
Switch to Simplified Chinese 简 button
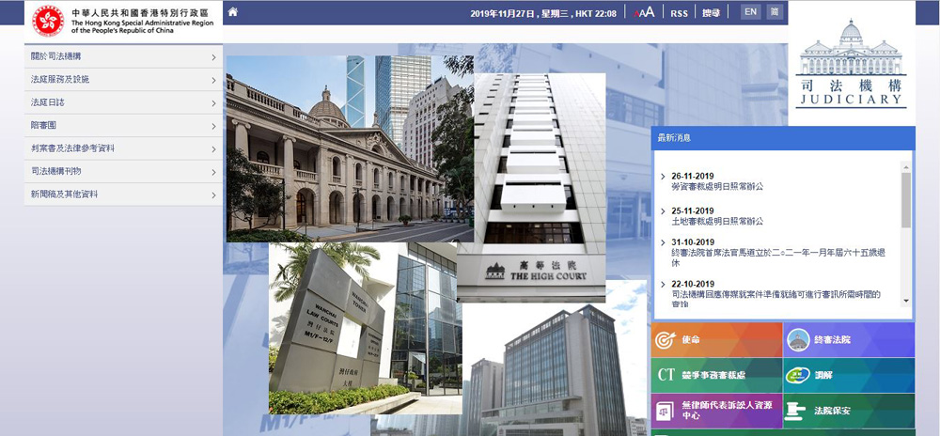coord(775,12)
